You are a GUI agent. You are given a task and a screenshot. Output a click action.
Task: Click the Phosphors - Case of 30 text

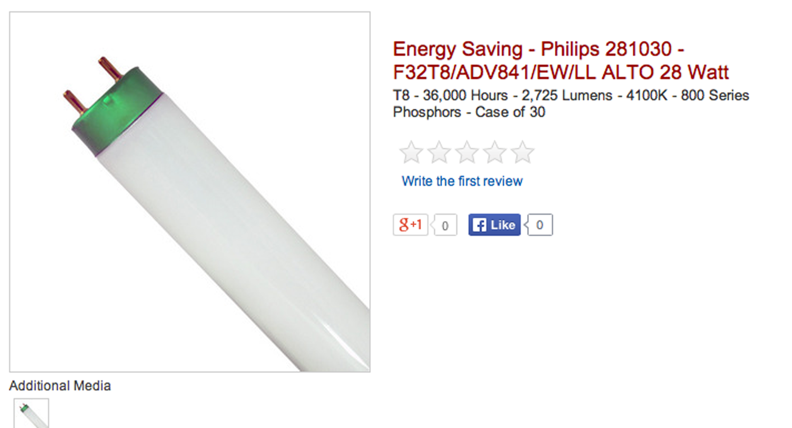click(469, 112)
